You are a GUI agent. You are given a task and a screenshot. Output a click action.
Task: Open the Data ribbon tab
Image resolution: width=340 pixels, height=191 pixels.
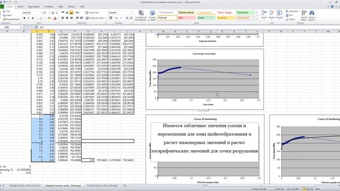[61, 7]
